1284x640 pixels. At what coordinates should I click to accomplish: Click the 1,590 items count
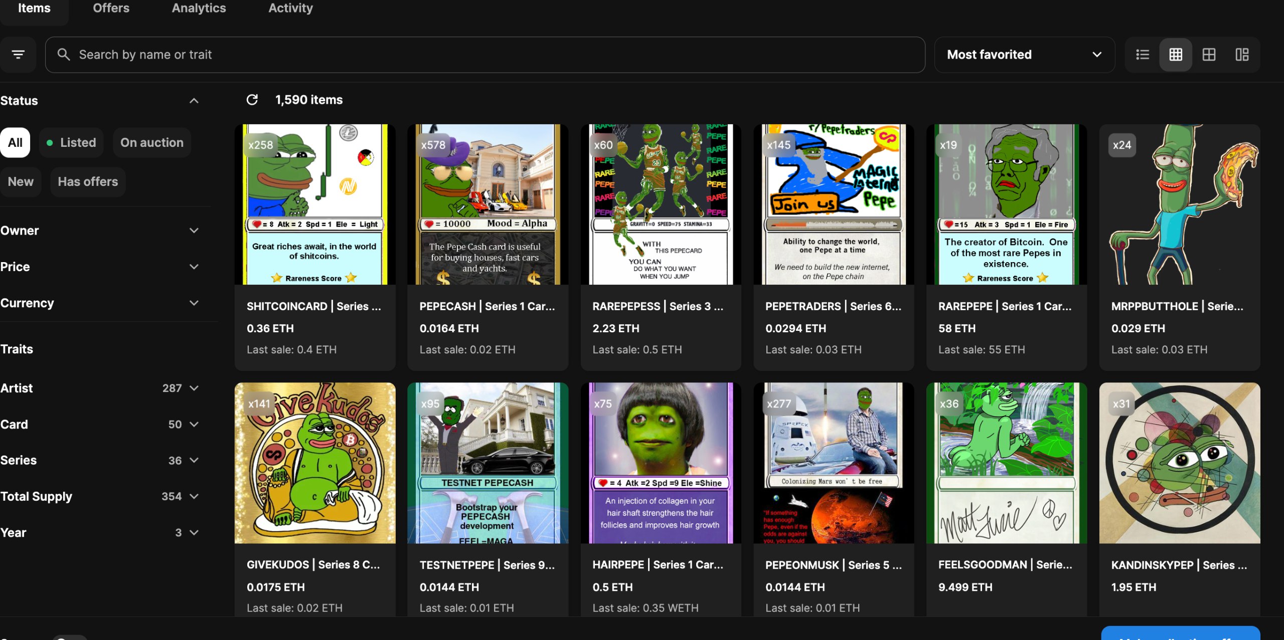309,100
